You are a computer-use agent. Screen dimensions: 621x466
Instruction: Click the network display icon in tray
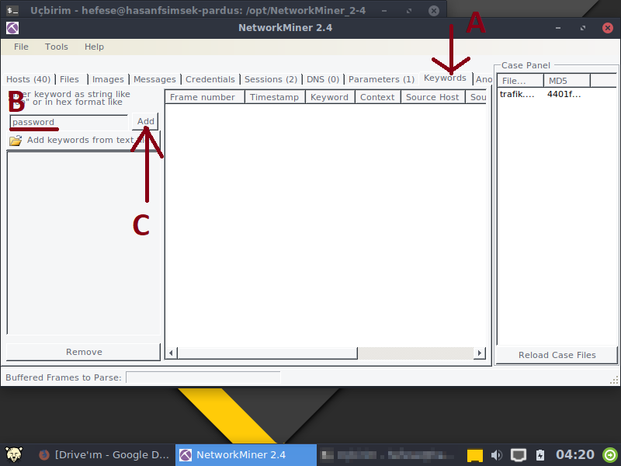(x=518, y=455)
